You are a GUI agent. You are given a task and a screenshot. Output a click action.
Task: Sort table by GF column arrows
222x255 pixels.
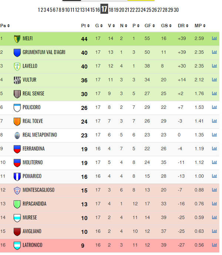(154, 26)
